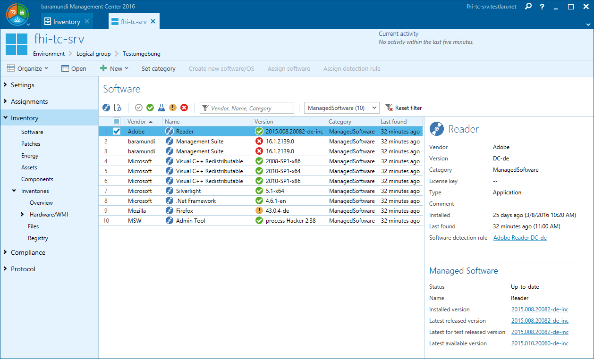Screen dimensions: 594x359
Task: Select the red error status filter icon
Action: (184, 108)
